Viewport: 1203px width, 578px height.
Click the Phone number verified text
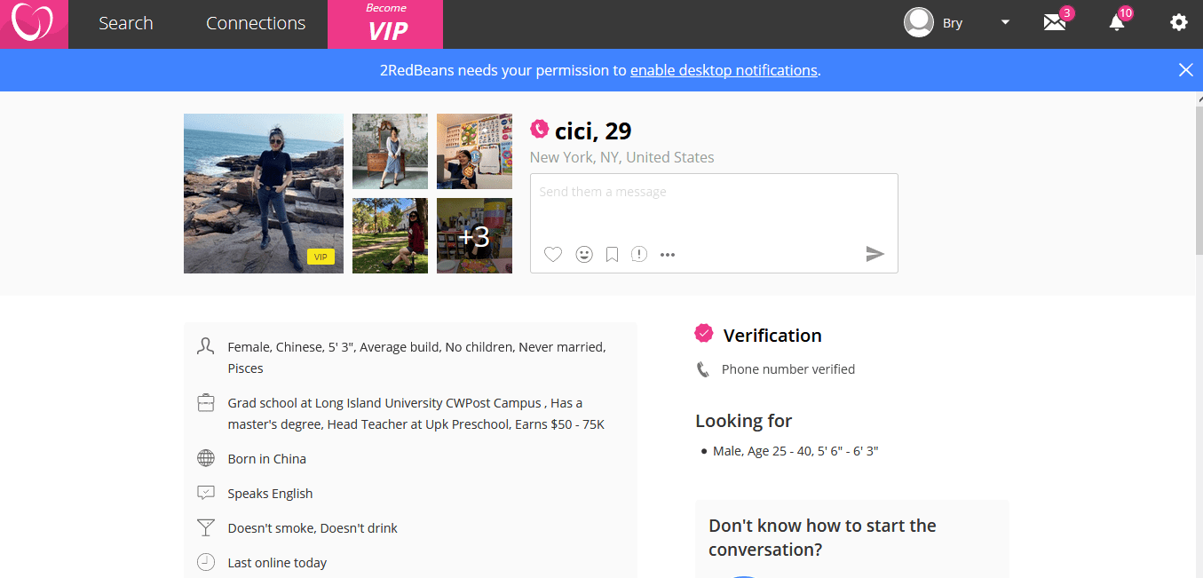click(x=788, y=369)
